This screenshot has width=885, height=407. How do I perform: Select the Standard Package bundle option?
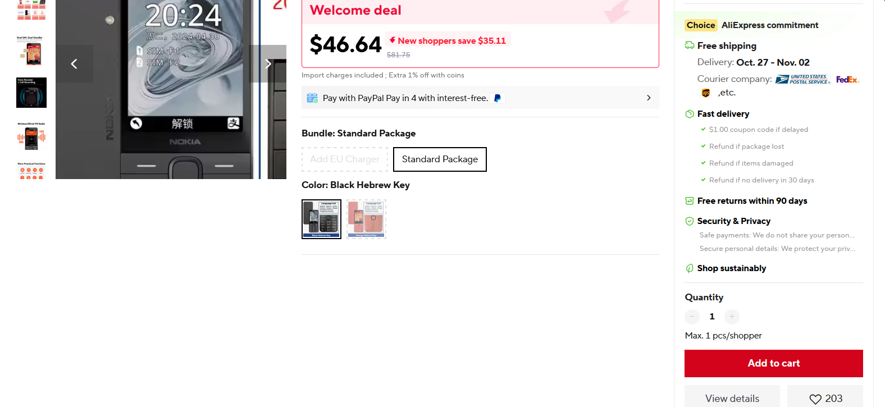click(x=440, y=159)
